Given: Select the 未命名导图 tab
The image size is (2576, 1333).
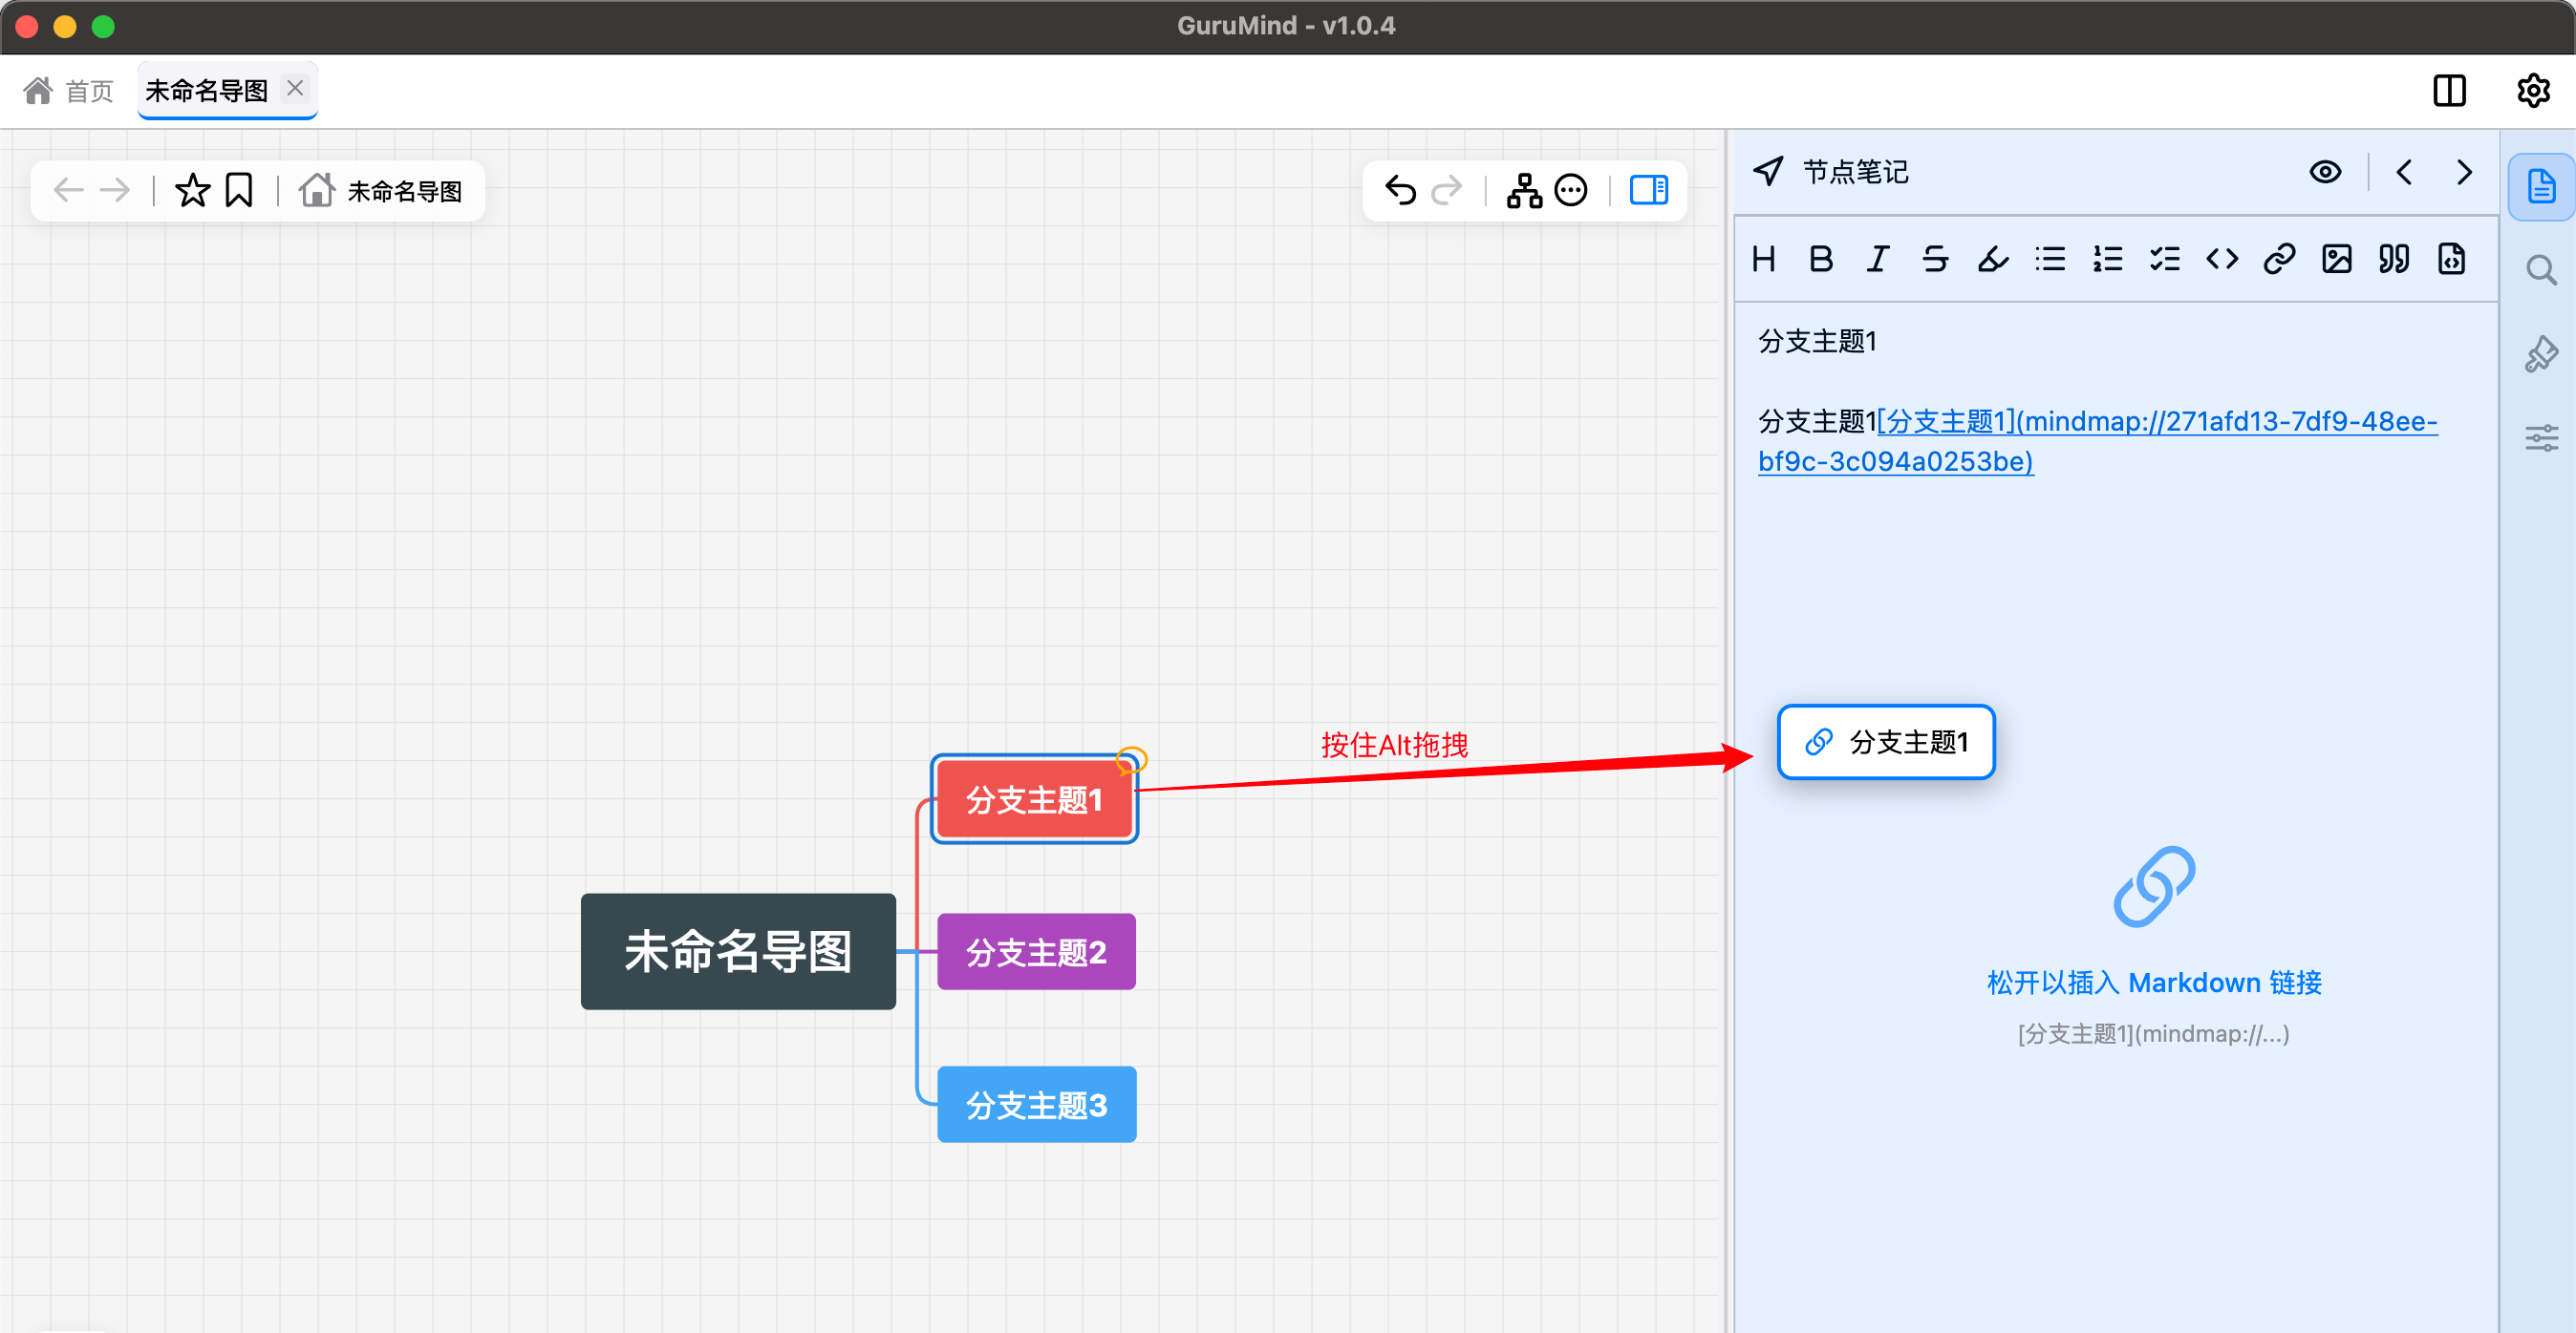Looking at the screenshot, I should [x=207, y=91].
